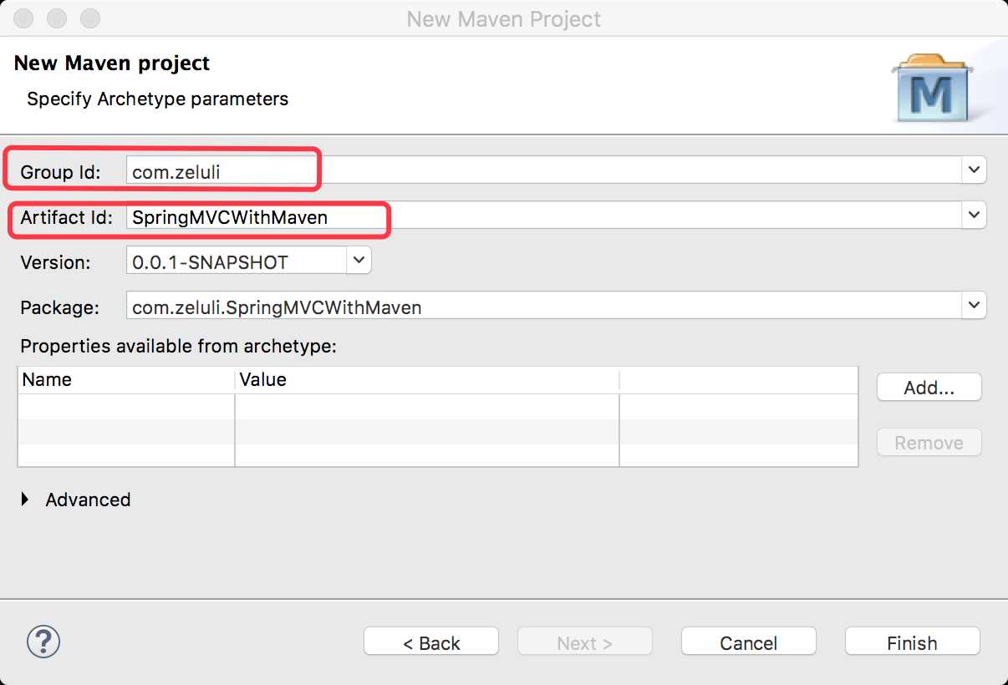Screen dimensions: 1008x685
Task: Go back with the < Back button
Action: (431, 642)
